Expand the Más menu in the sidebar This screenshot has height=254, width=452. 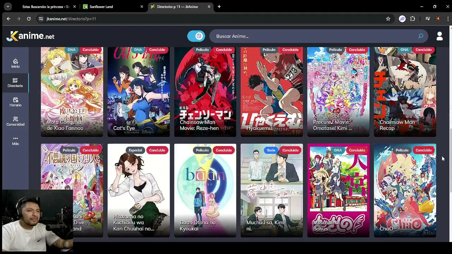[15, 141]
